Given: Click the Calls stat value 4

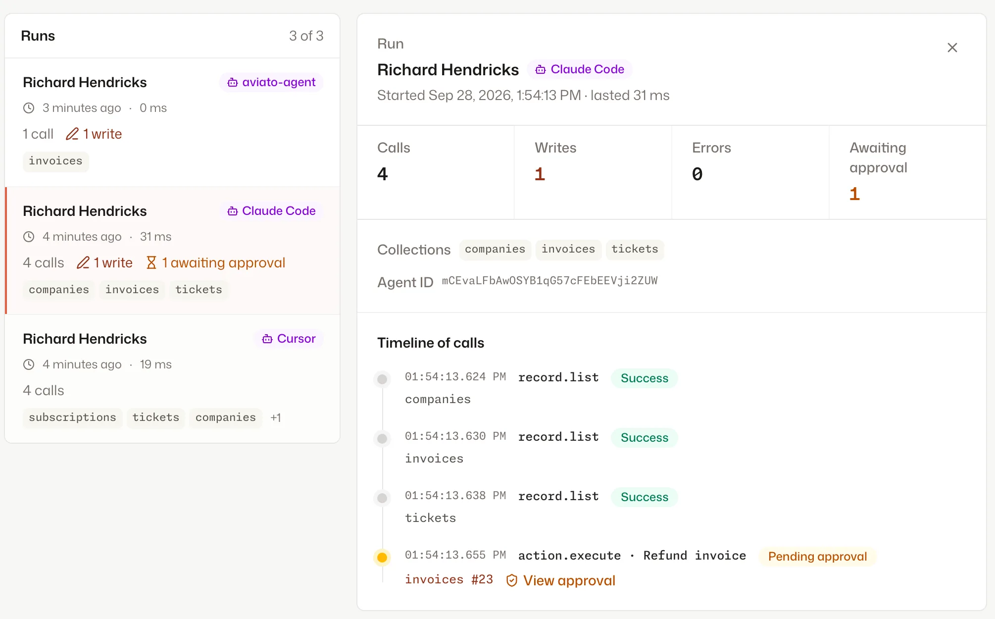Looking at the screenshot, I should click(x=382, y=174).
